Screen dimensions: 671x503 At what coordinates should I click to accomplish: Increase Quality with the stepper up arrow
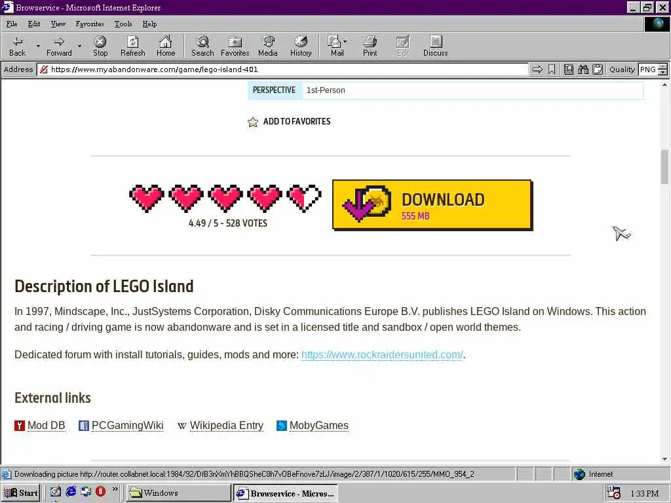click(x=663, y=66)
